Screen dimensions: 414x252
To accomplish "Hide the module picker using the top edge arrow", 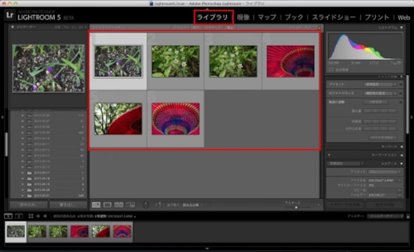I will (x=207, y=8).
